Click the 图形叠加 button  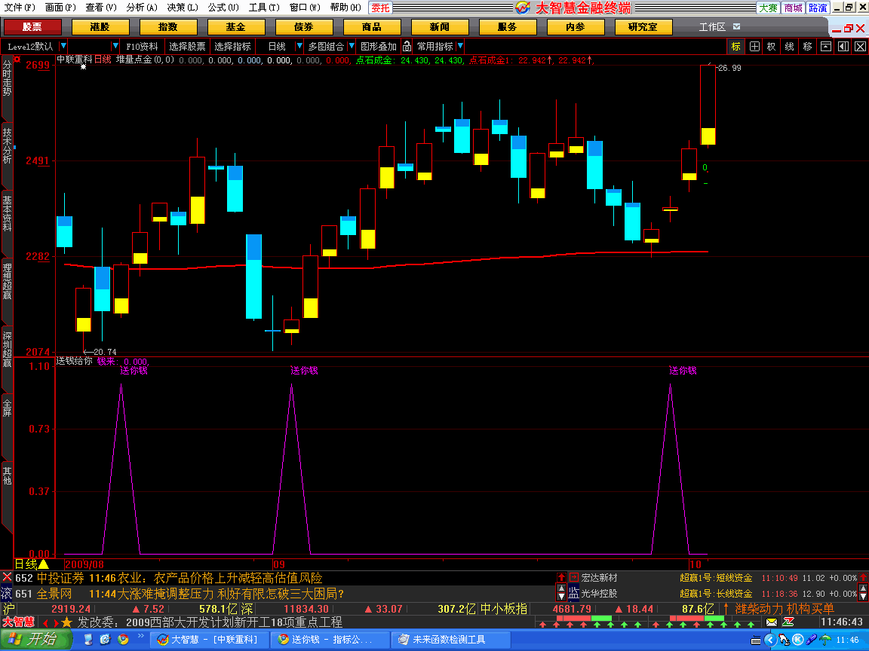tap(379, 47)
